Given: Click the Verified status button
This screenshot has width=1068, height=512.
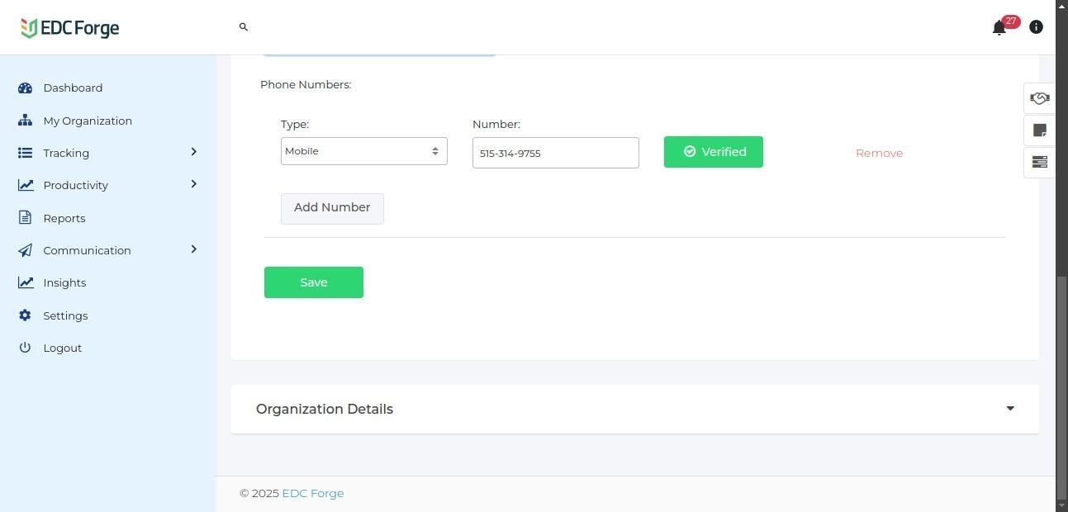Looking at the screenshot, I should (x=713, y=152).
